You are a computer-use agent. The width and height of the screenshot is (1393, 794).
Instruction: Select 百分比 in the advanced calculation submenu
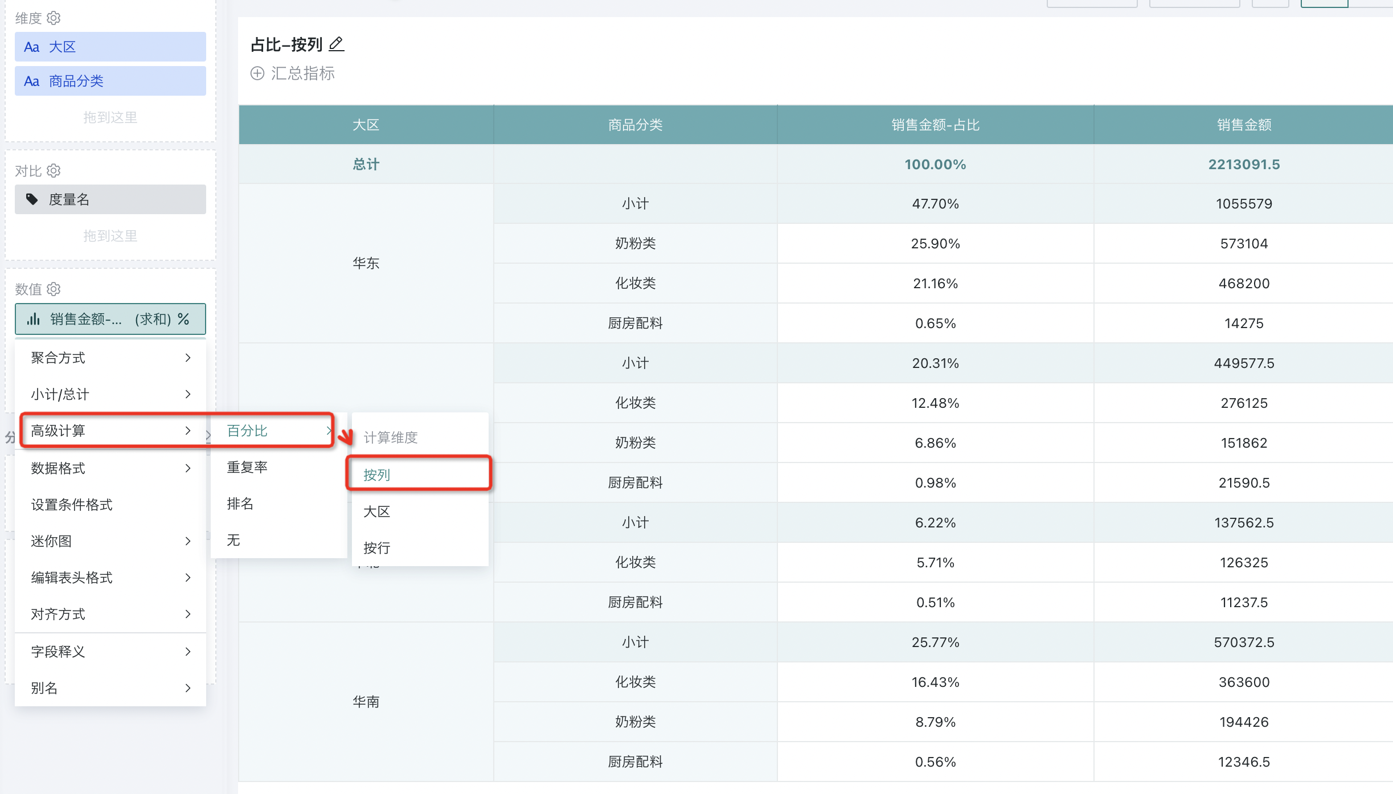tap(279, 431)
